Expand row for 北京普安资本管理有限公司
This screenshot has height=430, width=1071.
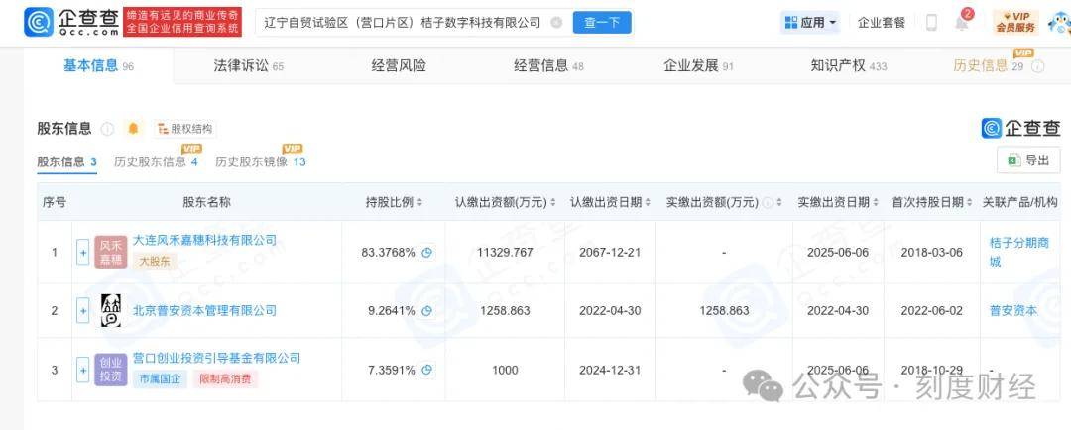[x=82, y=310]
